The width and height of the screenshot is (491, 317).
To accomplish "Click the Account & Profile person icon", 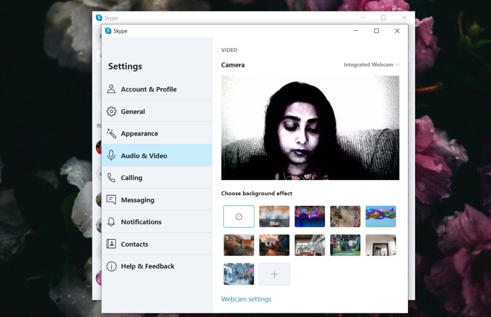I will [111, 89].
